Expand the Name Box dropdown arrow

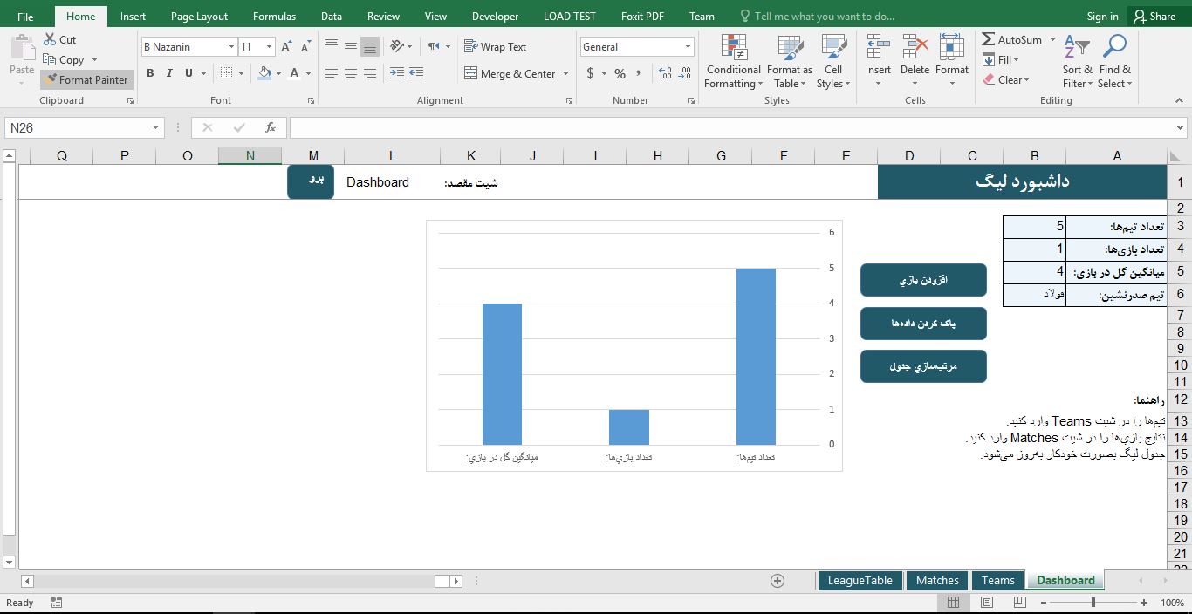coord(156,127)
